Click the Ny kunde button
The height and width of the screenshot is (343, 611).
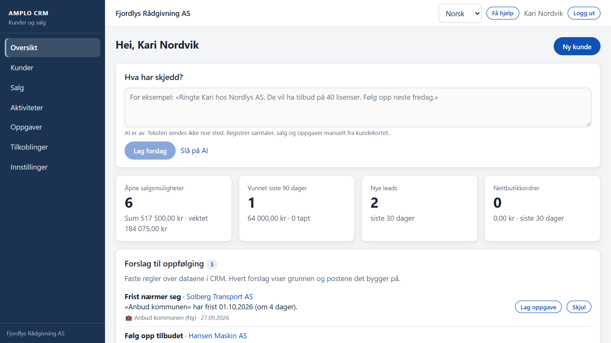[x=577, y=46]
